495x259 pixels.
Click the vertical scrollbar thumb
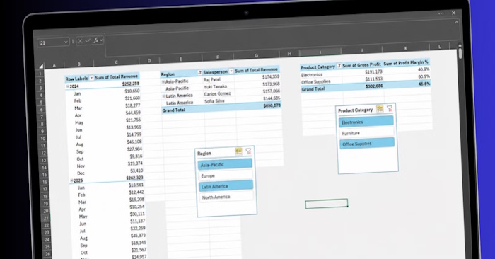point(460,53)
